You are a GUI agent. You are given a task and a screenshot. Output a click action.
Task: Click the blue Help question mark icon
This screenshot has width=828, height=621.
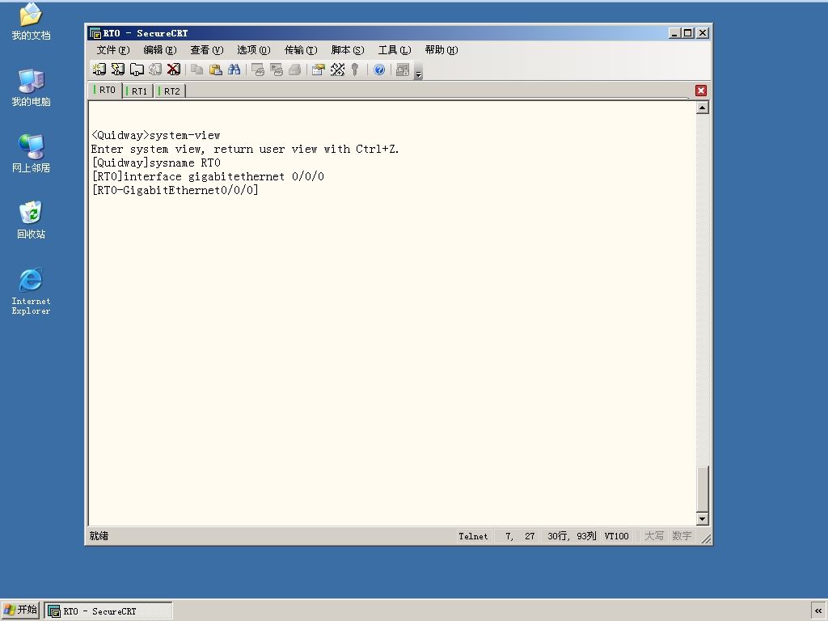pyautogui.click(x=379, y=70)
